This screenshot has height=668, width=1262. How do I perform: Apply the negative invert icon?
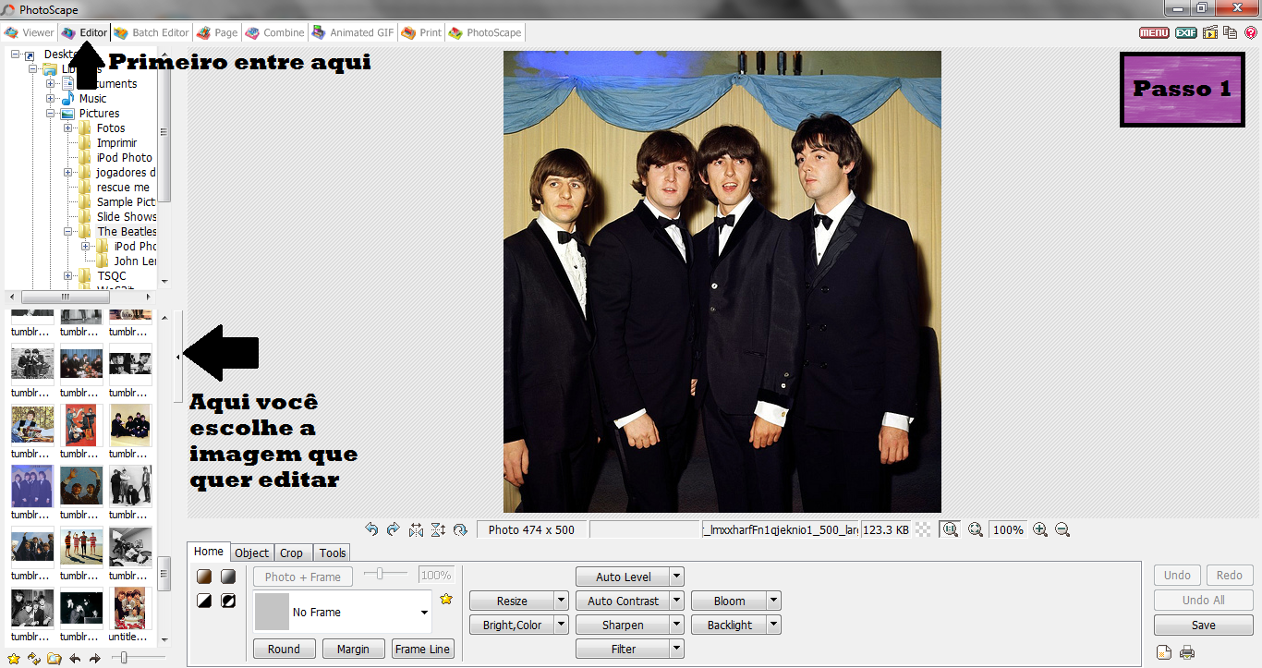tap(227, 601)
